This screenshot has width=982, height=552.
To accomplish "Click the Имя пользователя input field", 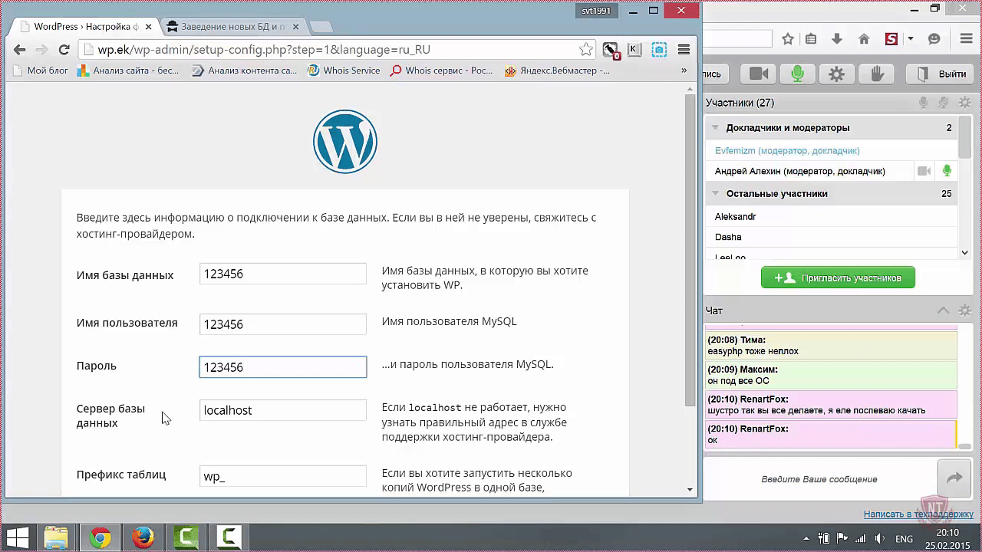I will [x=283, y=324].
